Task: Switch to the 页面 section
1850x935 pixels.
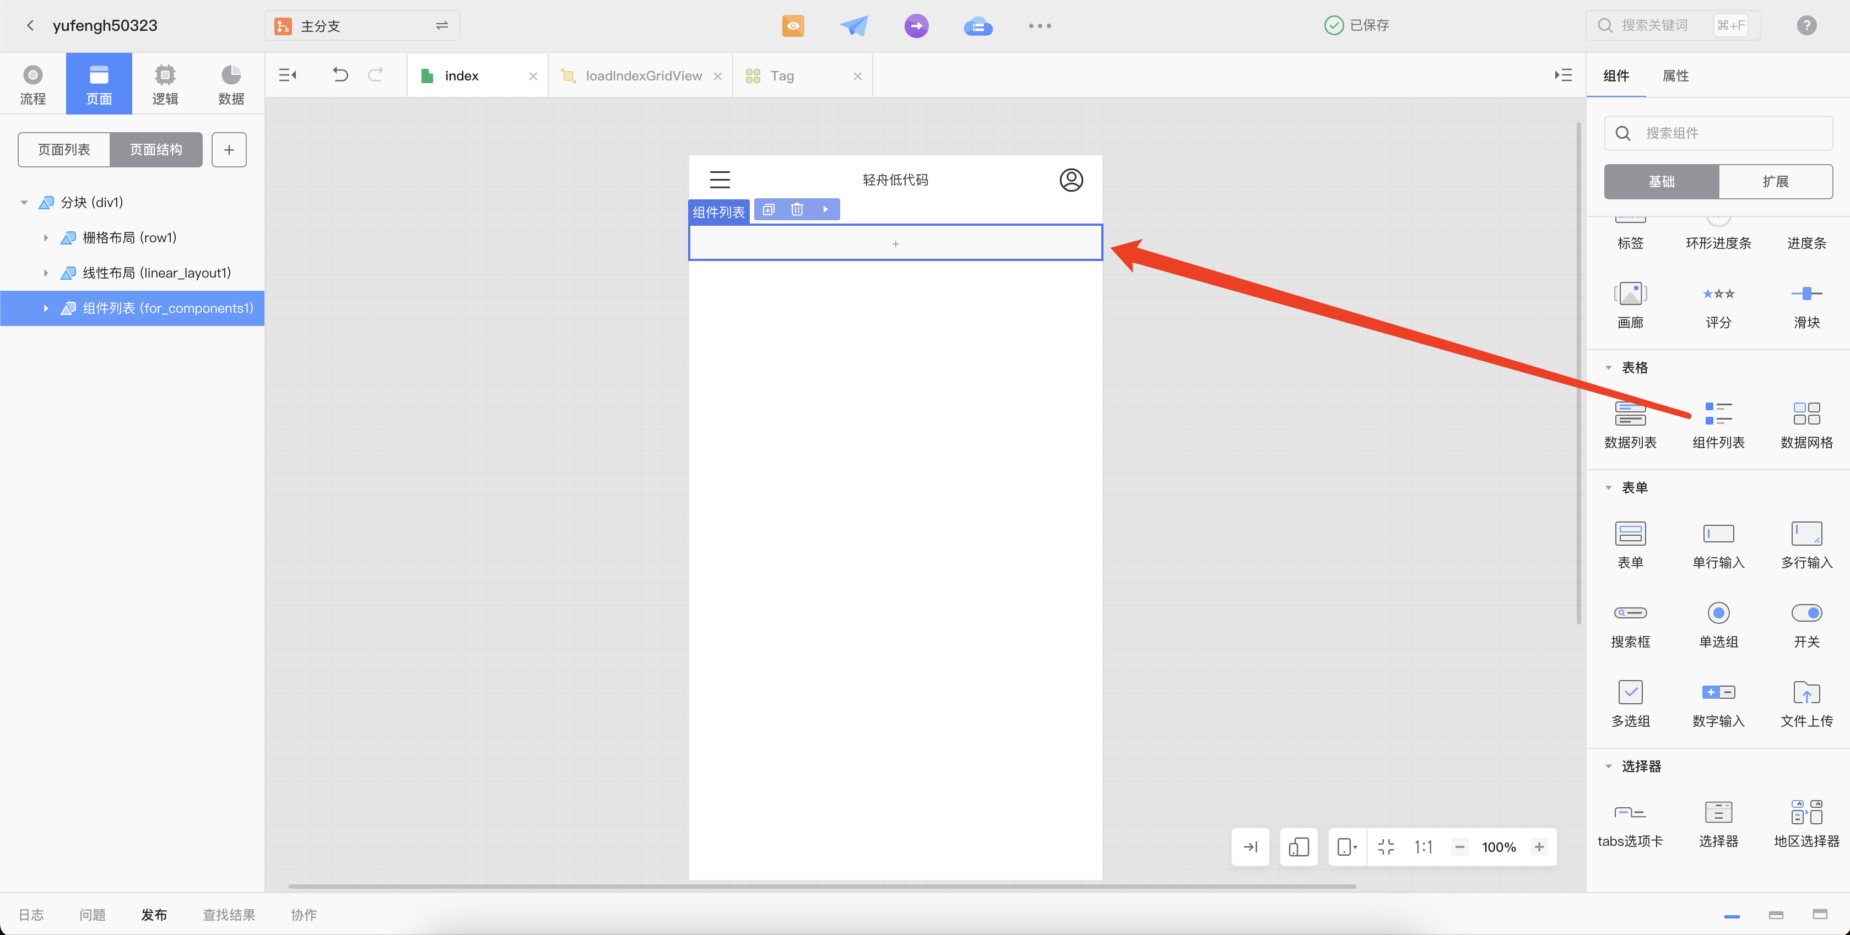Action: [x=99, y=84]
